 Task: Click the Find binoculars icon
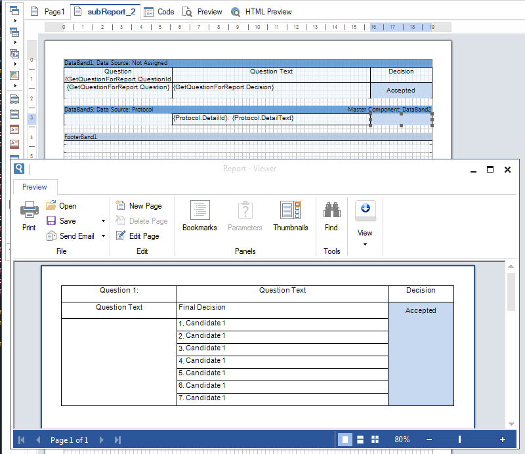331,210
